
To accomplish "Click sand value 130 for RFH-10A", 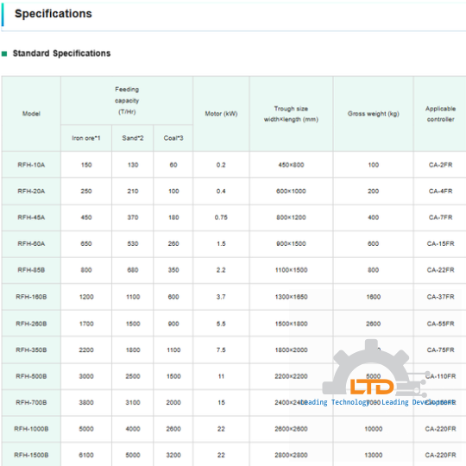I will pos(133,165).
